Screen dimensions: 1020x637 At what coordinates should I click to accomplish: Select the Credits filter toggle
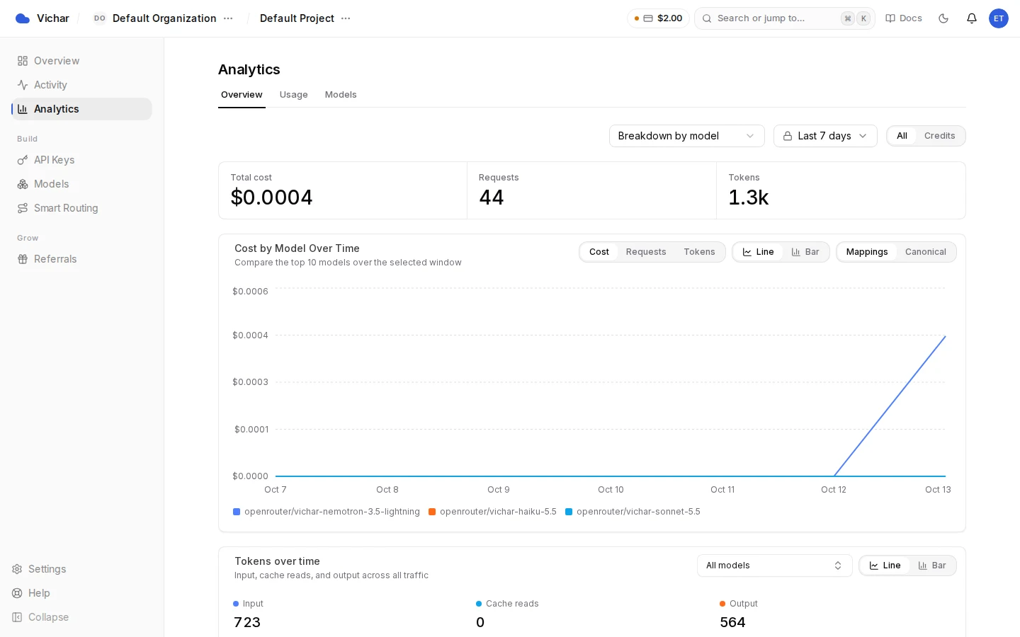pos(939,136)
